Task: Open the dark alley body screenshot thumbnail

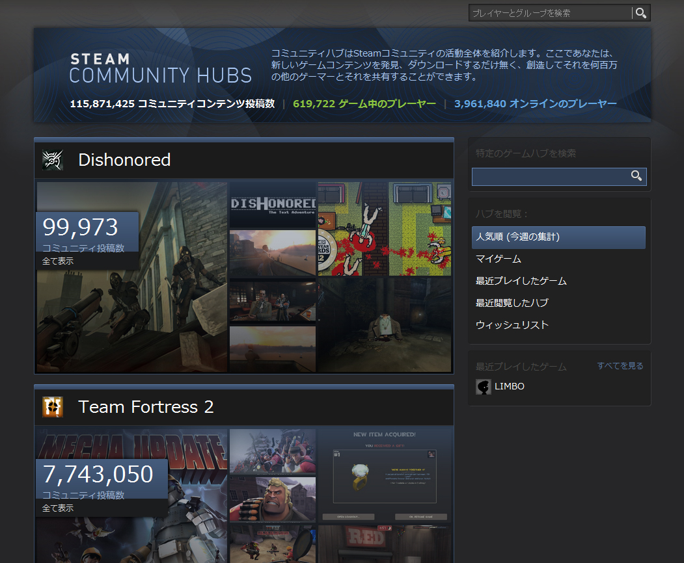Action: (x=385, y=325)
